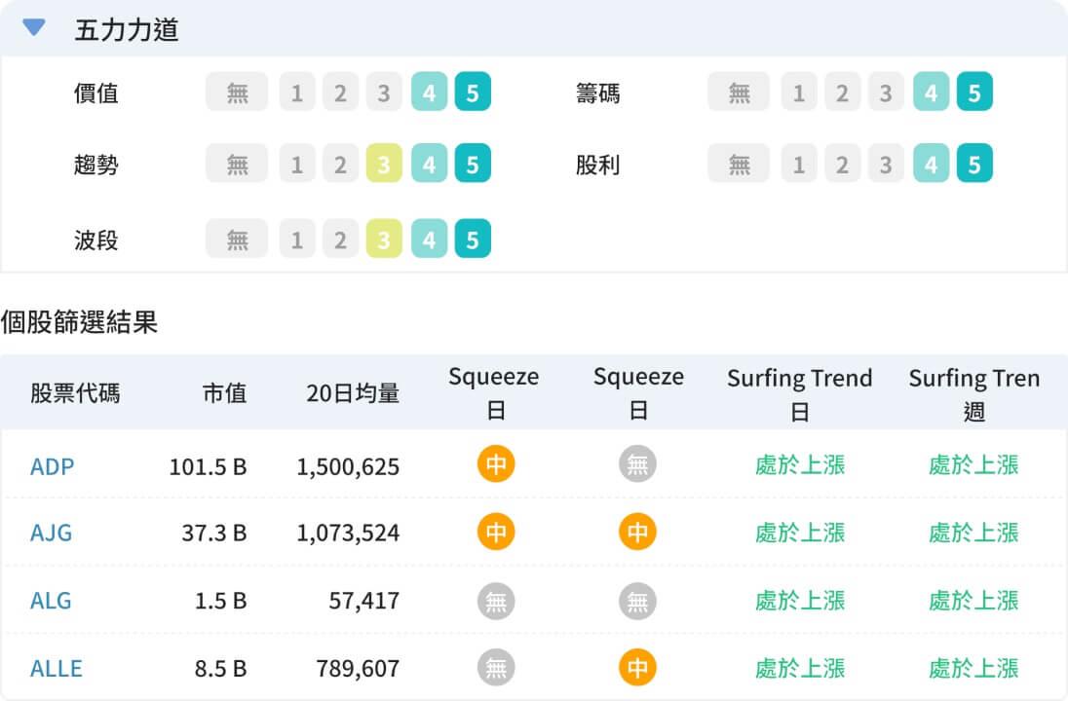Click AJG's second Squeeze 中 badge
The image size is (1068, 701).
click(x=637, y=533)
